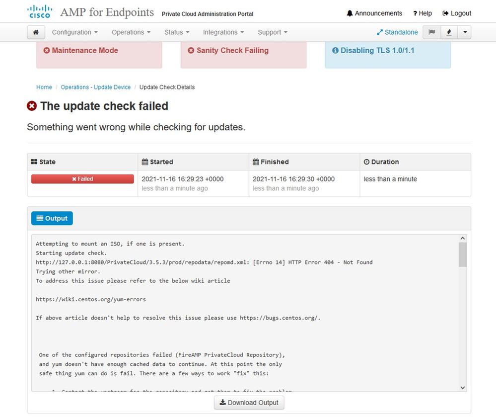
Task: Open the Maintenance Mode alert
Action: (x=99, y=55)
